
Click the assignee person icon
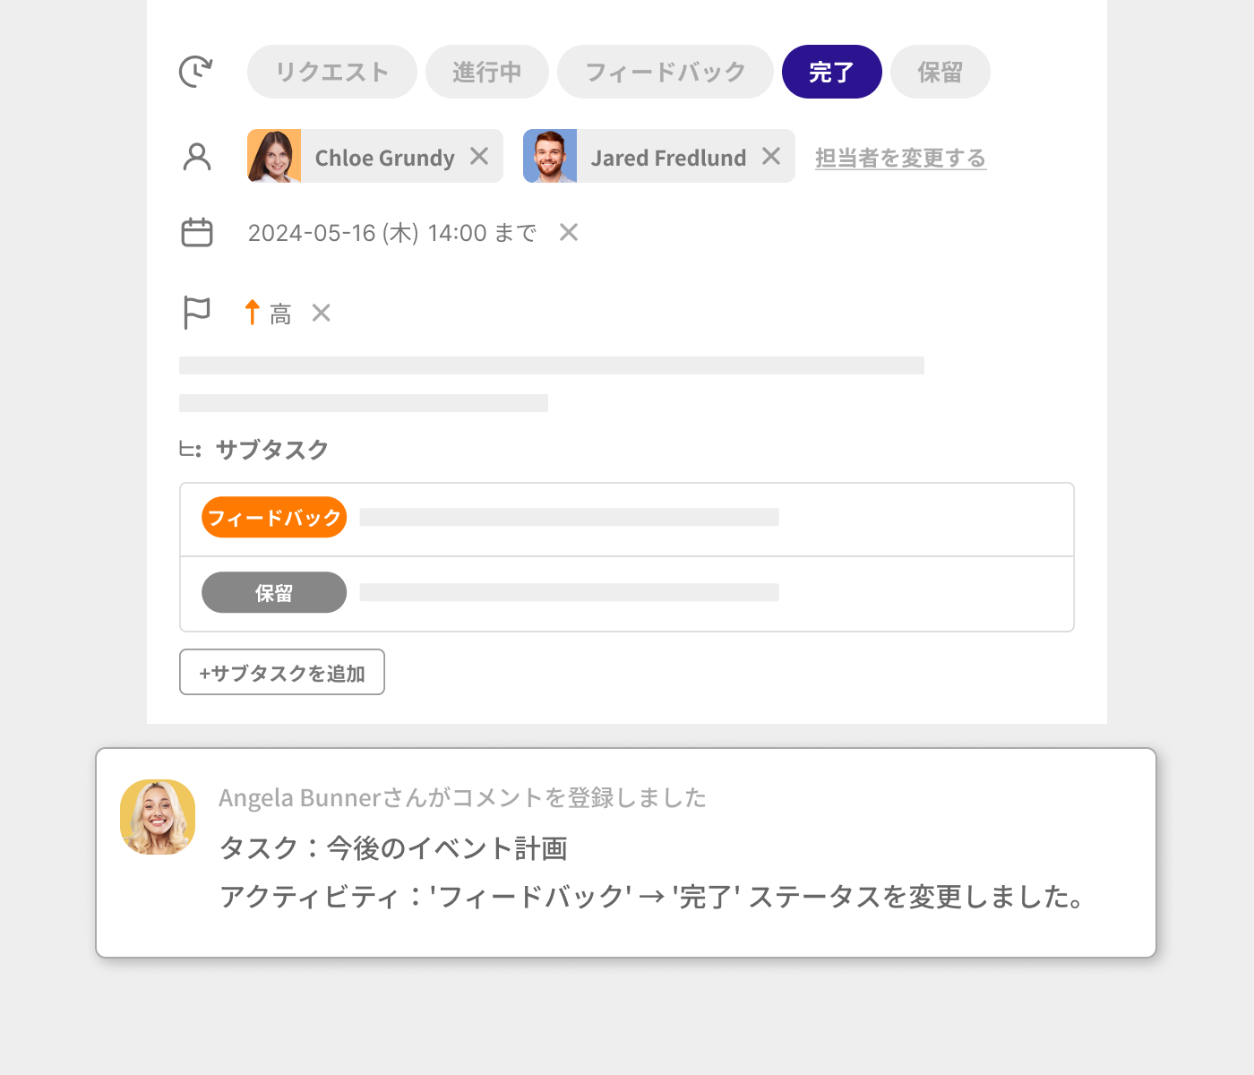pos(196,157)
